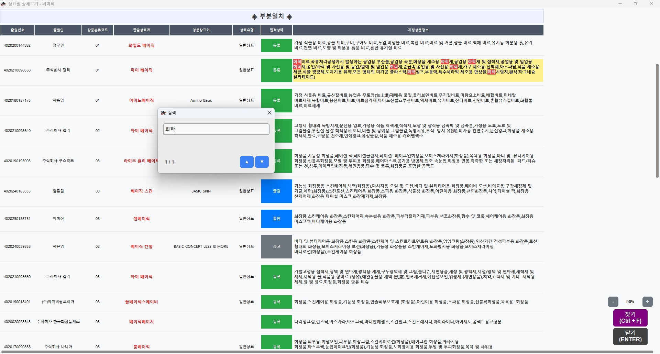Click application number 4020200144882

[17, 45]
